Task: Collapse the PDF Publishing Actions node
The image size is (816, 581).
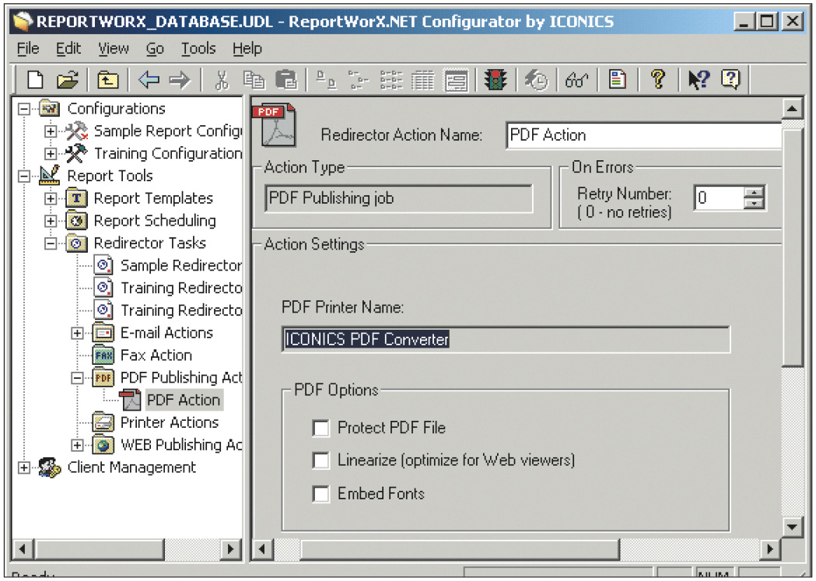Action: click(77, 378)
